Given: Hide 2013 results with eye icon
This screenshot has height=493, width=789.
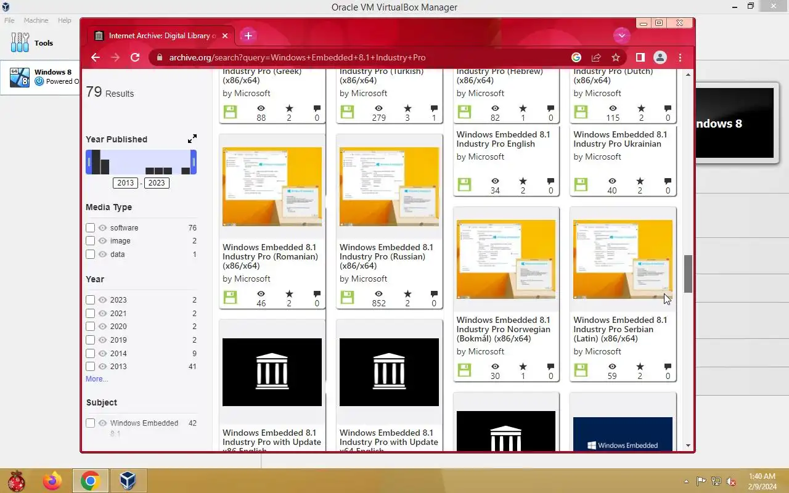Looking at the screenshot, I should pyautogui.click(x=102, y=367).
